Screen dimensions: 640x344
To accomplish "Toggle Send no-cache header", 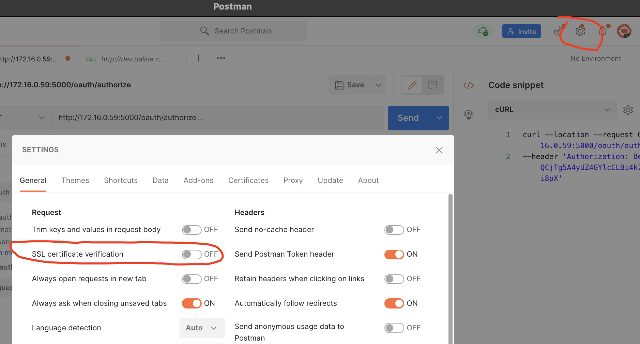I will click(394, 230).
